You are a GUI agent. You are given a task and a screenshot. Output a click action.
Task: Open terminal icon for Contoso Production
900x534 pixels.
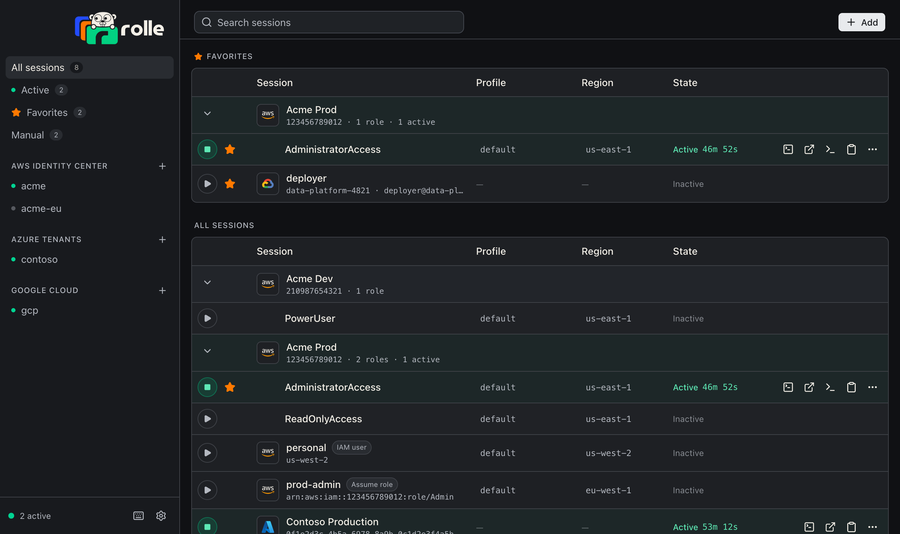point(809,527)
